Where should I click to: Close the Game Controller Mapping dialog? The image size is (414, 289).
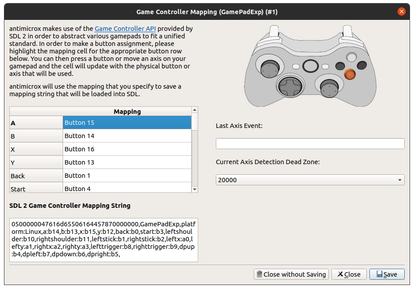tap(401, 11)
